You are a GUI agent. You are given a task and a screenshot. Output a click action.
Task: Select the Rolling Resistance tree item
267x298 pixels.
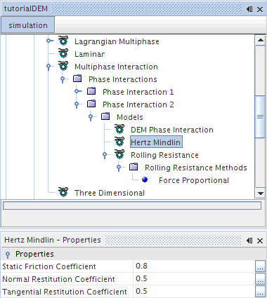(x=164, y=155)
